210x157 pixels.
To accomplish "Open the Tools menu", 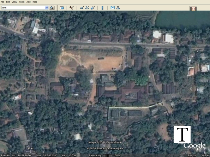I will (x=22, y=2).
